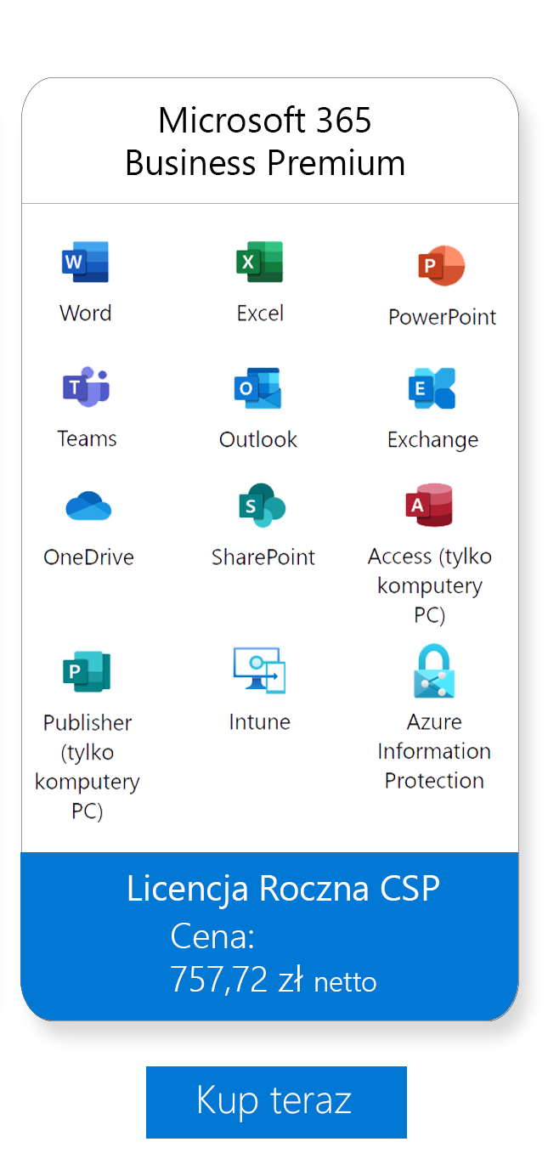Click the SharePoint text label
The image size is (548, 1170).
pyautogui.click(x=263, y=557)
